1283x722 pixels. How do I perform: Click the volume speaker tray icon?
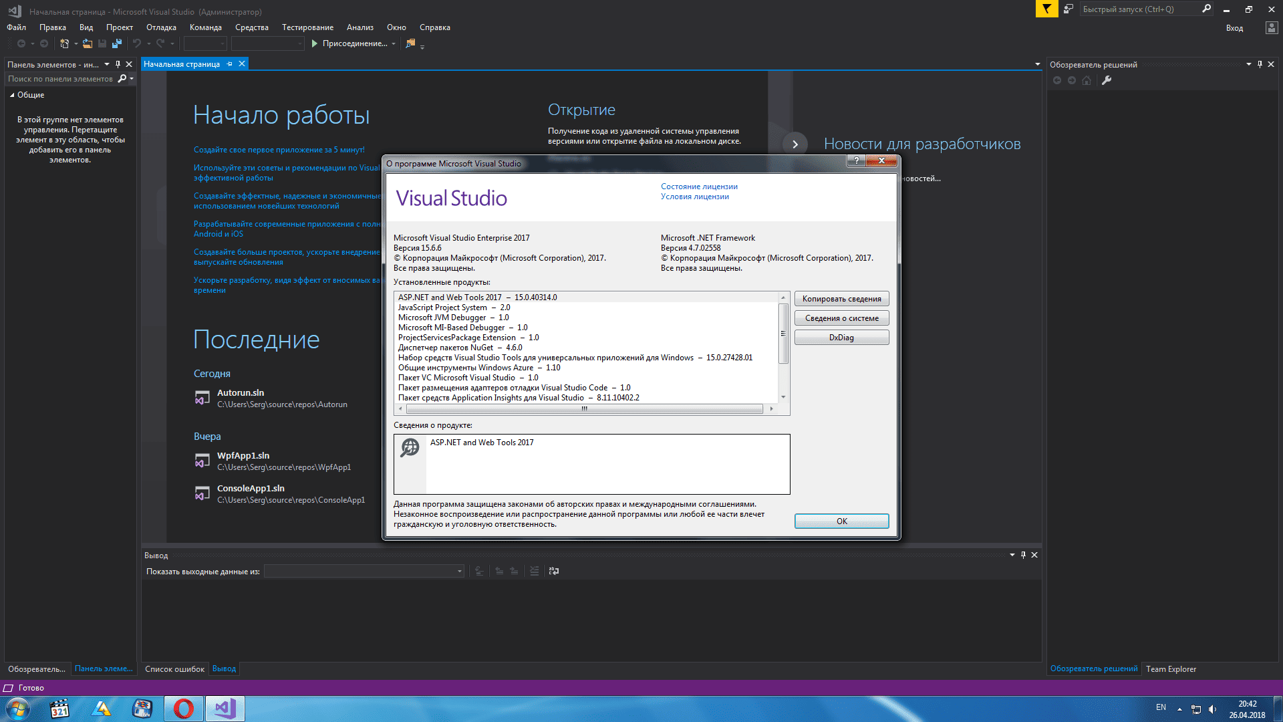pyautogui.click(x=1212, y=709)
